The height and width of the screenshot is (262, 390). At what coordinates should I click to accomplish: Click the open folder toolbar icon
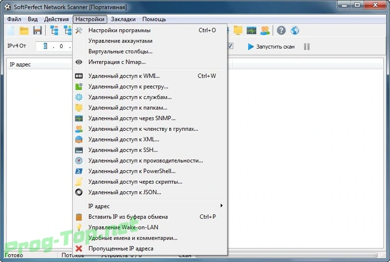(24, 30)
